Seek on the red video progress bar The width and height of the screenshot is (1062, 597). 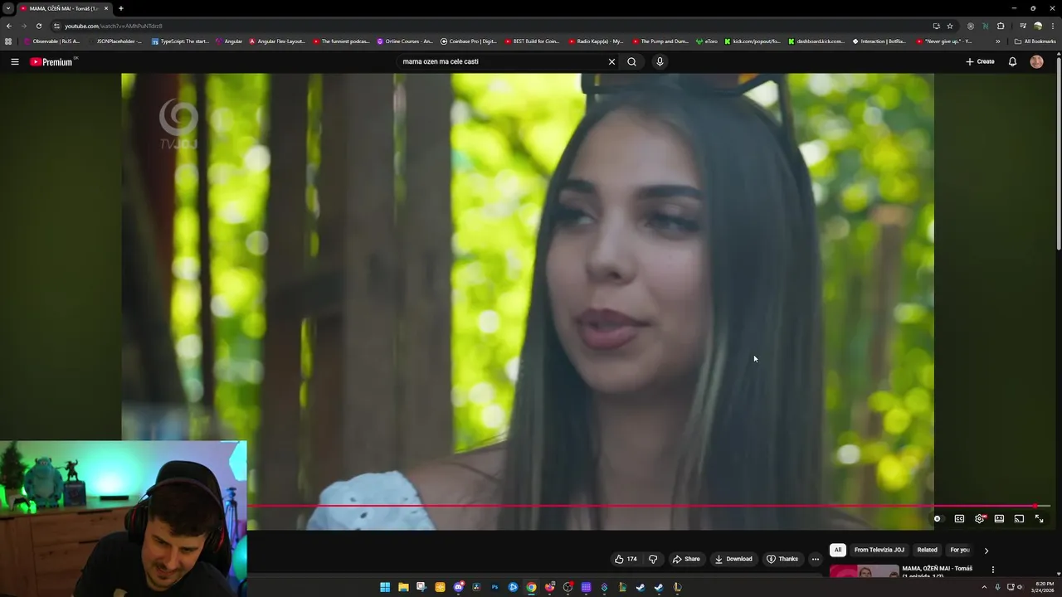click(x=649, y=506)
